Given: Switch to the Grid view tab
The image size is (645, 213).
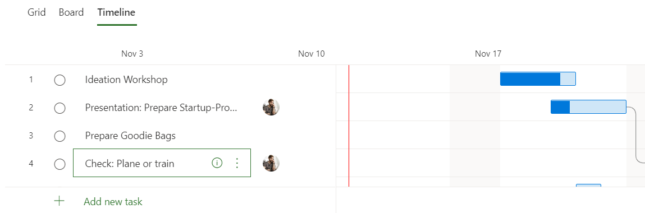Looking at the screenshot, I should pos(36,12).
